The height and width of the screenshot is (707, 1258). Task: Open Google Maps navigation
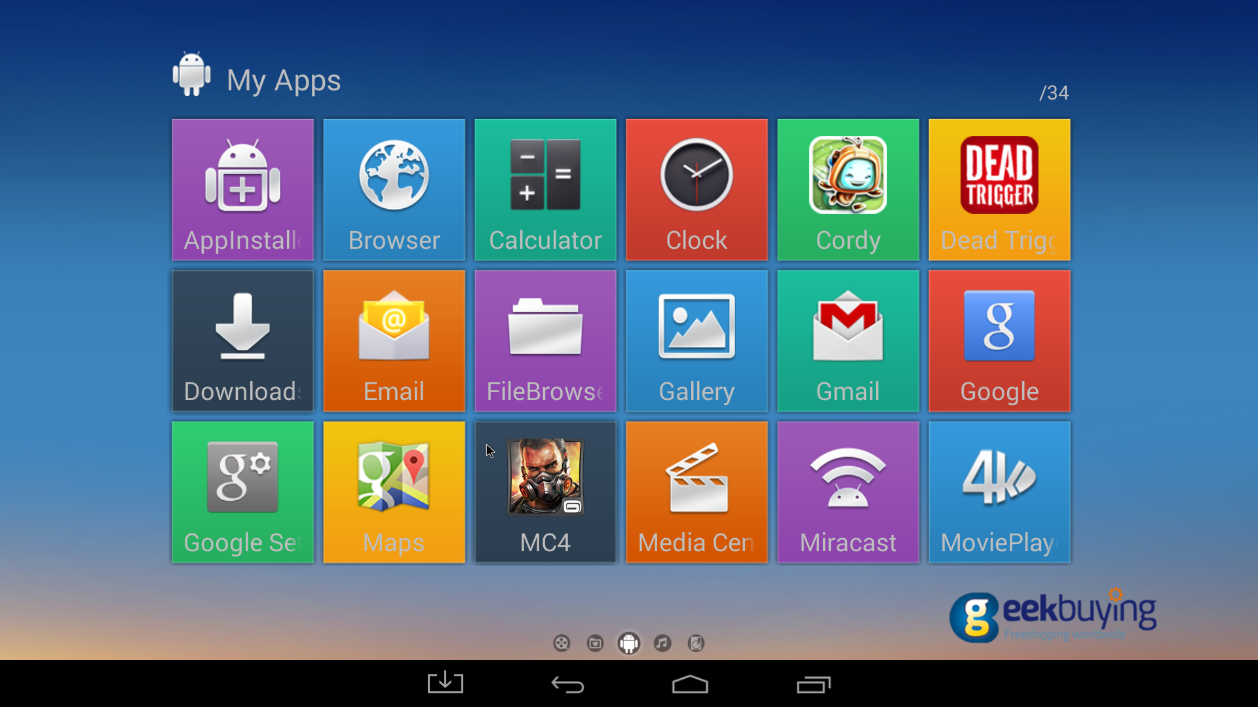394,492
